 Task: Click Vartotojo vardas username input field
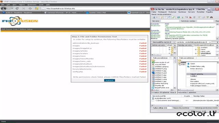(x=205, y=21)
